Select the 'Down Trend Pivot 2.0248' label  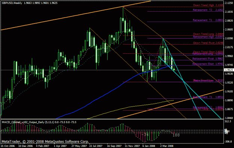point(208,43)
